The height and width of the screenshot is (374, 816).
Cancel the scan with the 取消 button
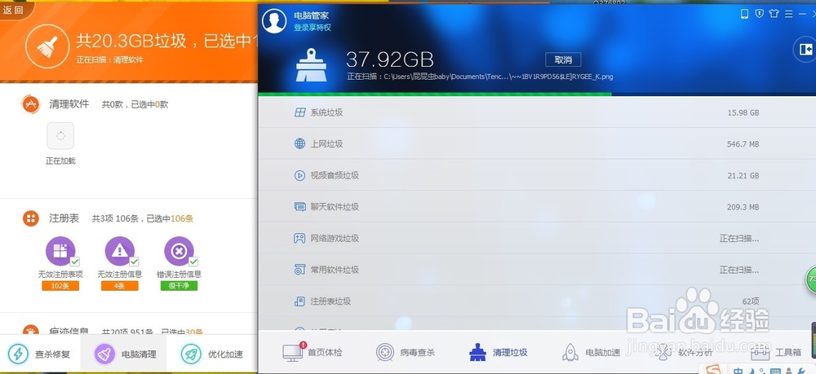pos(563,59)
